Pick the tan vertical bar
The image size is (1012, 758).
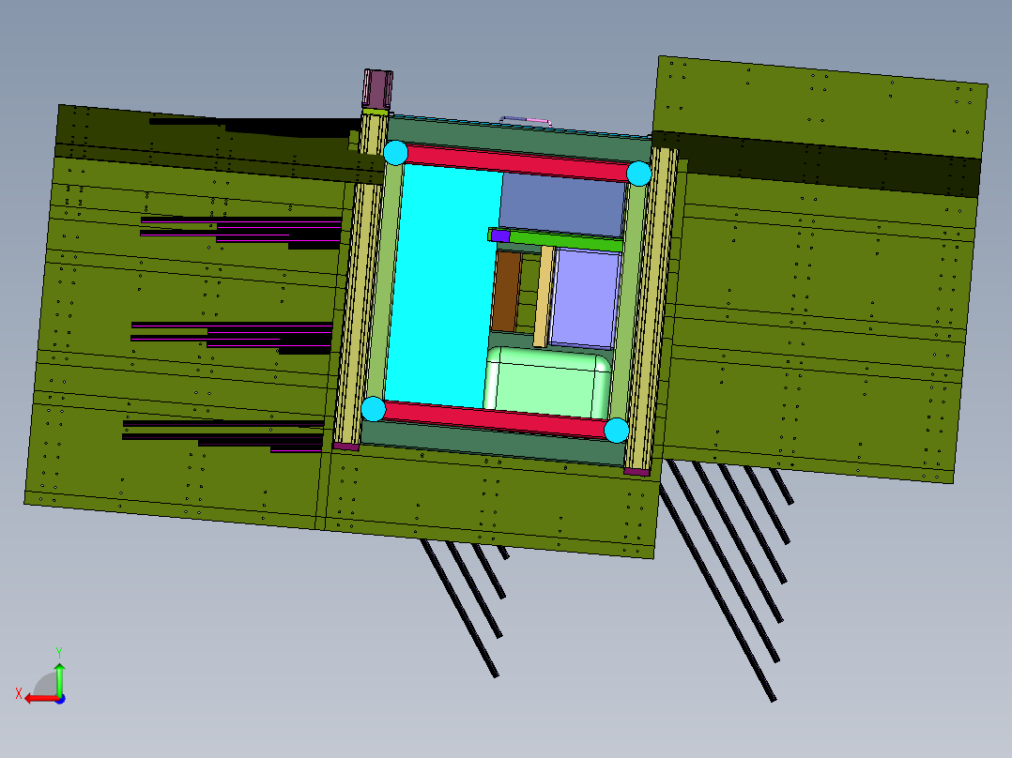544,296
